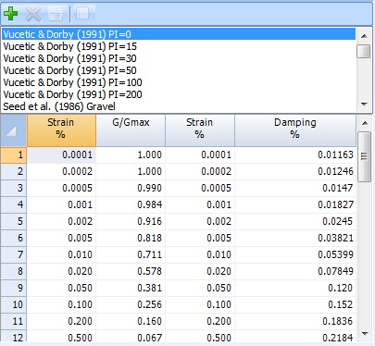Image resolution: width=375 pixels, height=346 pixels.
Task: Select row header 10
Action: tap(13, 304)
